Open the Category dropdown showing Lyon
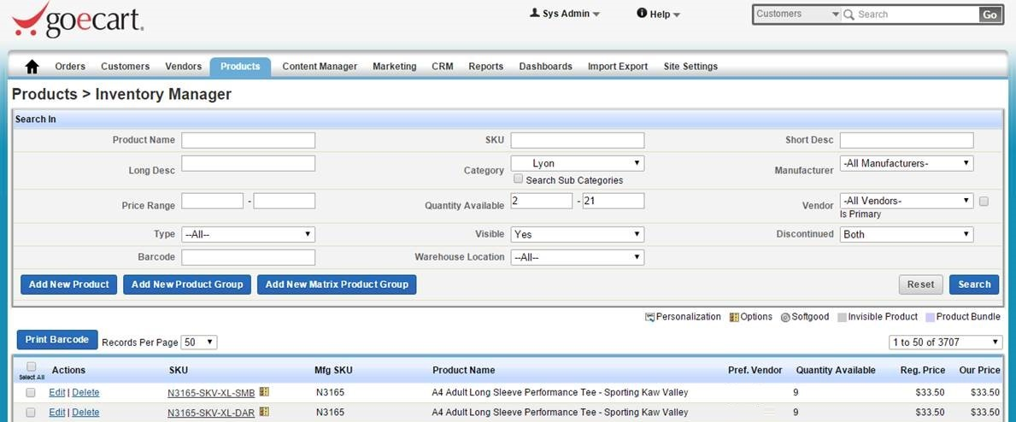The width and height of the screenshot is (1016, 422). point(577,163)
